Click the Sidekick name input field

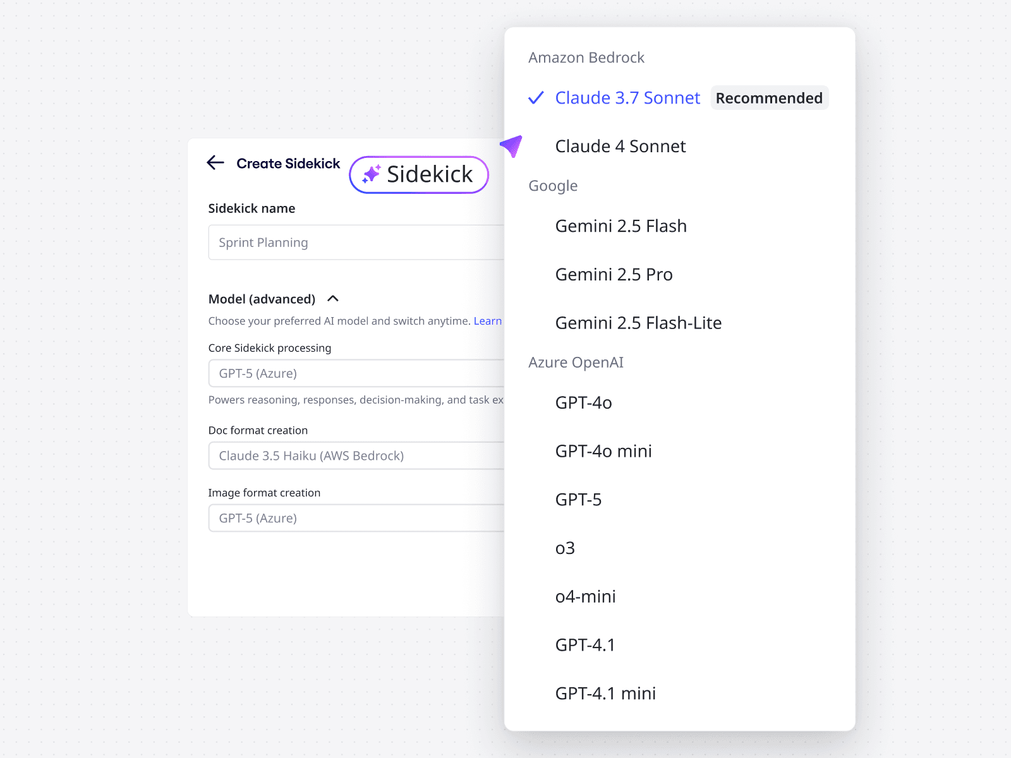(356, 243)
